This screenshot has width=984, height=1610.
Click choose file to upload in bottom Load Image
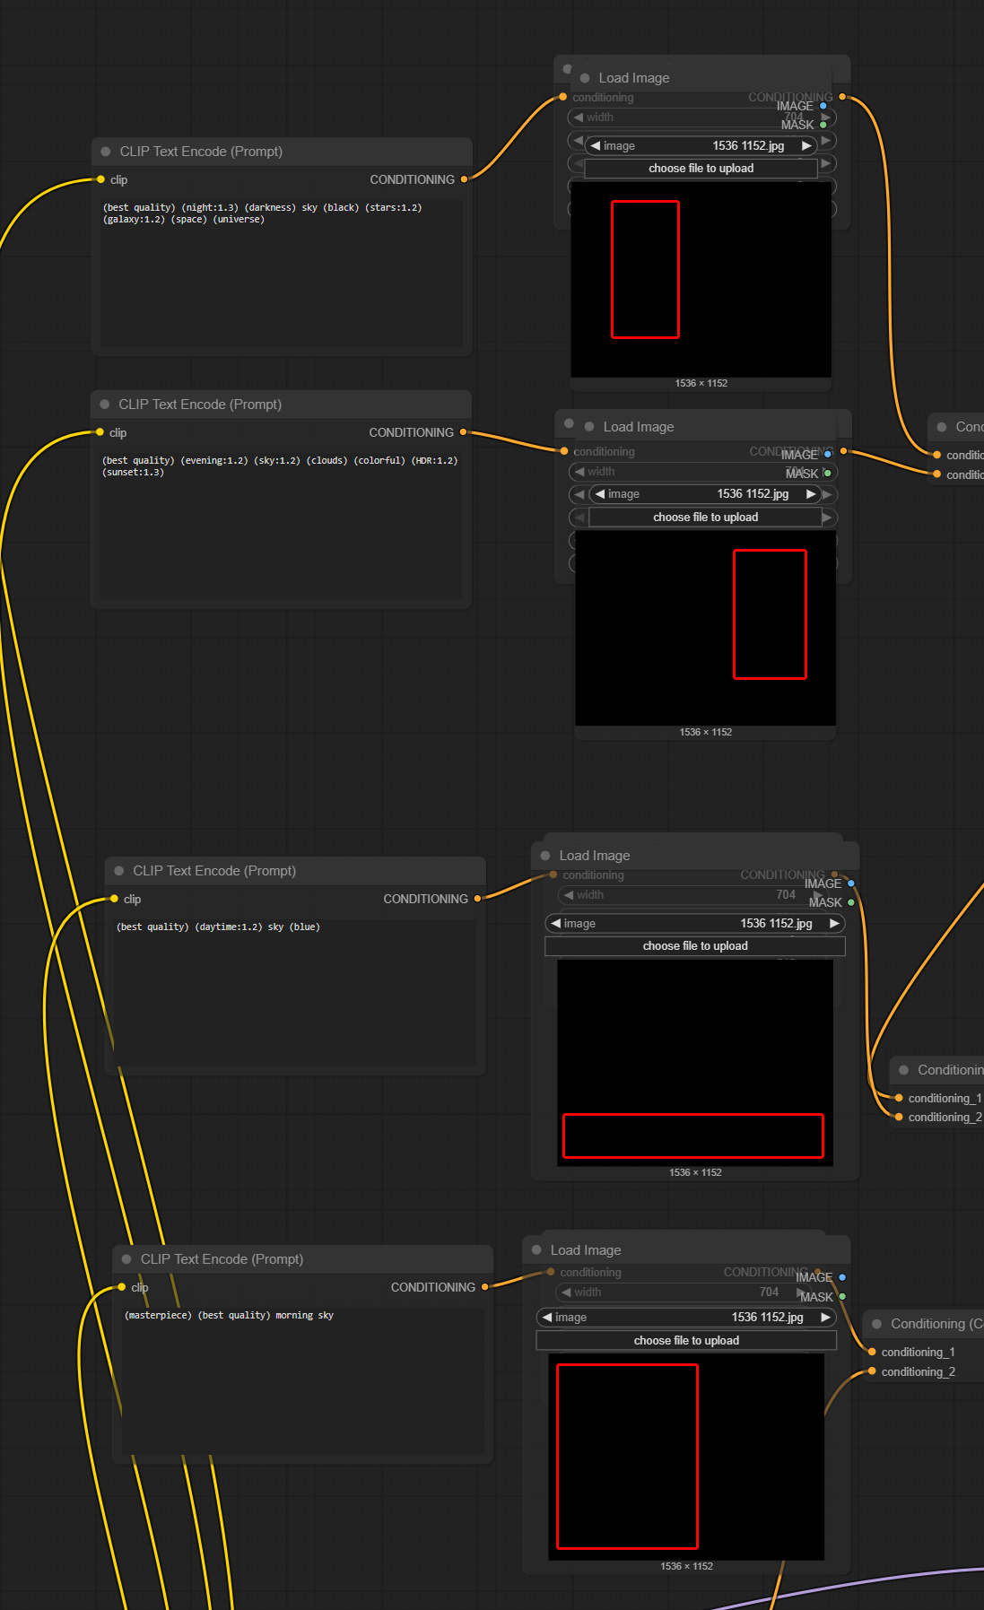pos(686,1341)
